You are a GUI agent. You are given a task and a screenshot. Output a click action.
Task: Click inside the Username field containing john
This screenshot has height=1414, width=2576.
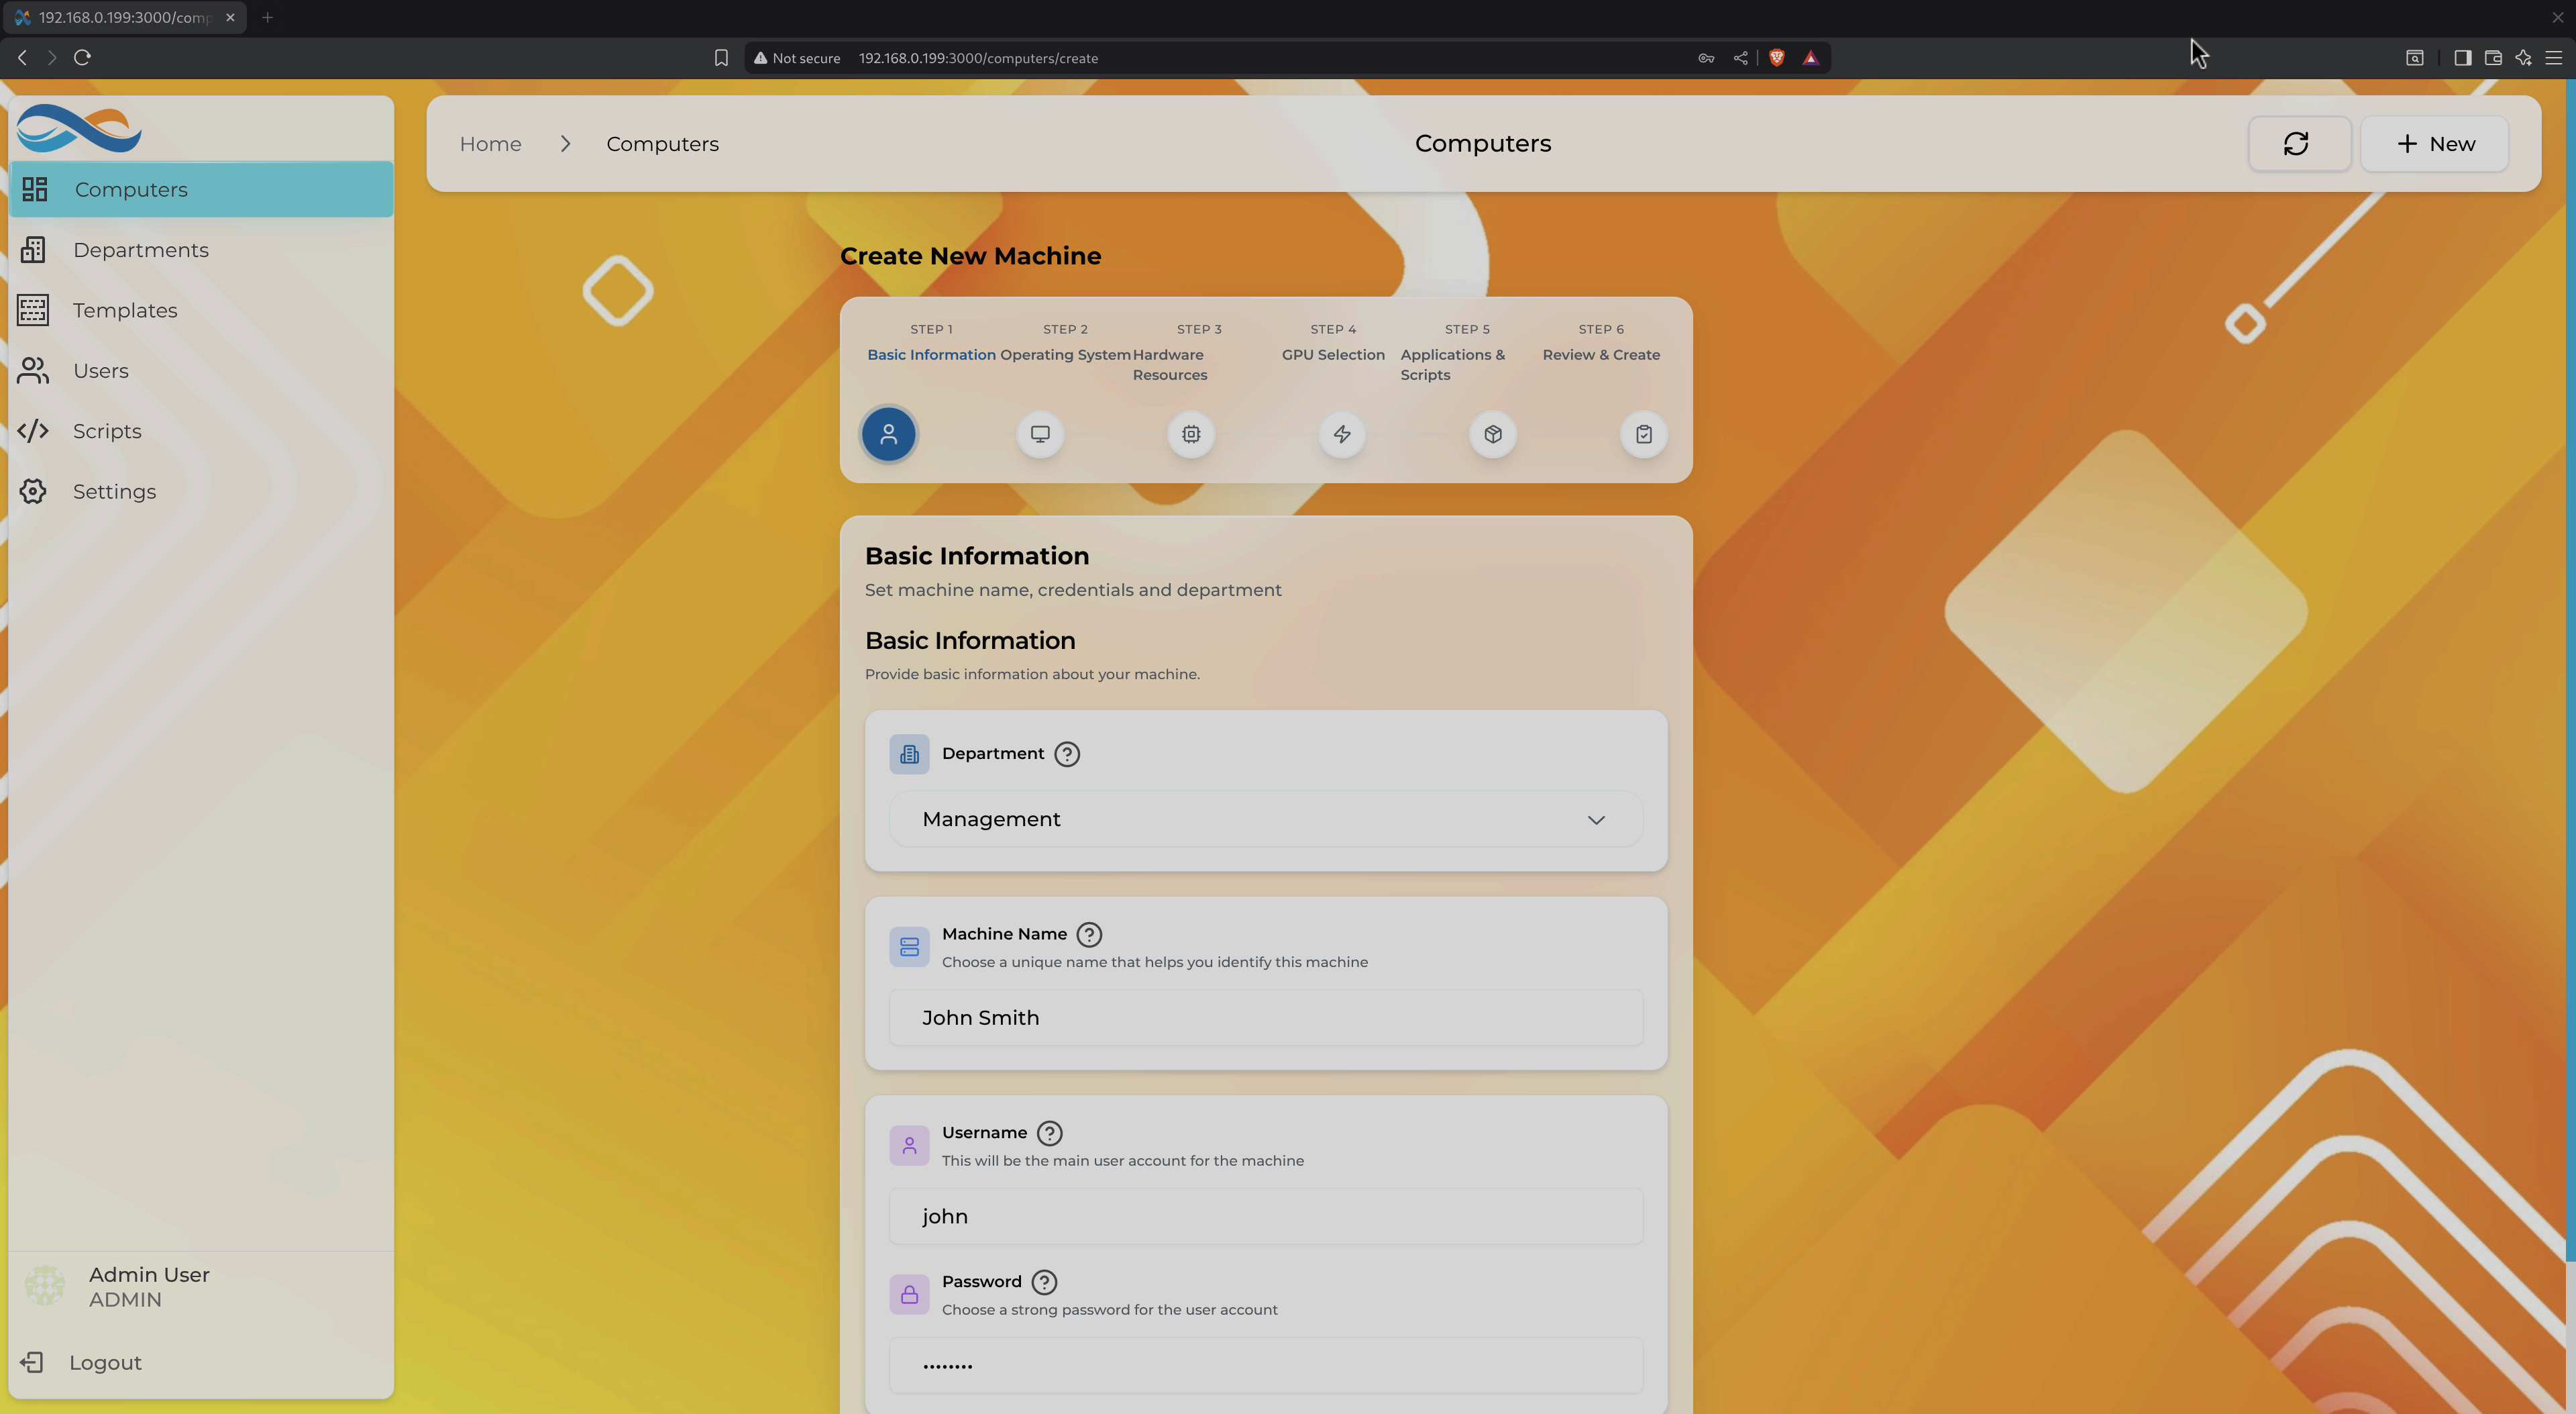(1264, 1216)
